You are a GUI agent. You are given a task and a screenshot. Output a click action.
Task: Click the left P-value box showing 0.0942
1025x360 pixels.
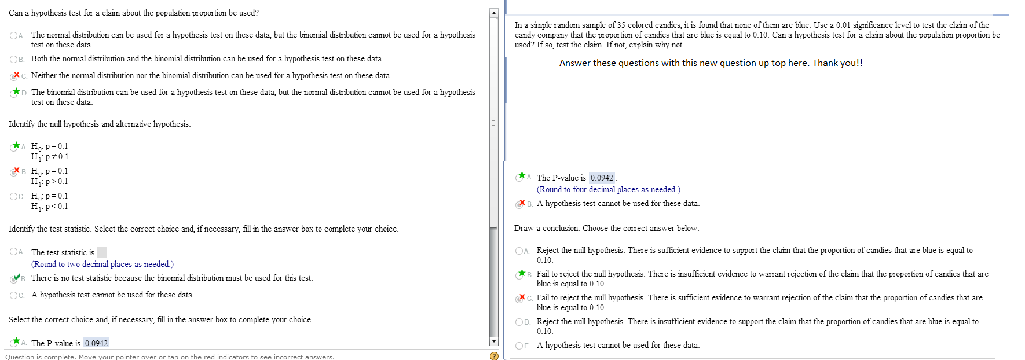click(x=96, y=343)
